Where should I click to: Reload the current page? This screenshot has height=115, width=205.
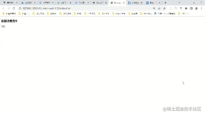point(14,8)
